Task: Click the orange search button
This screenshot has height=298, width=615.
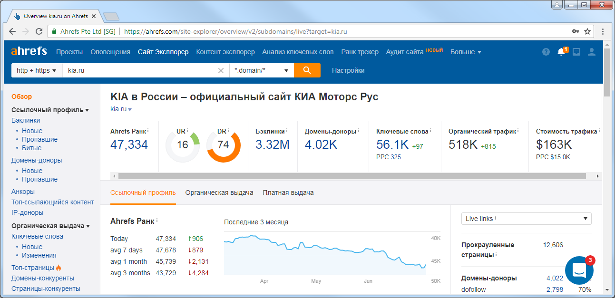Action: (307, 70)
